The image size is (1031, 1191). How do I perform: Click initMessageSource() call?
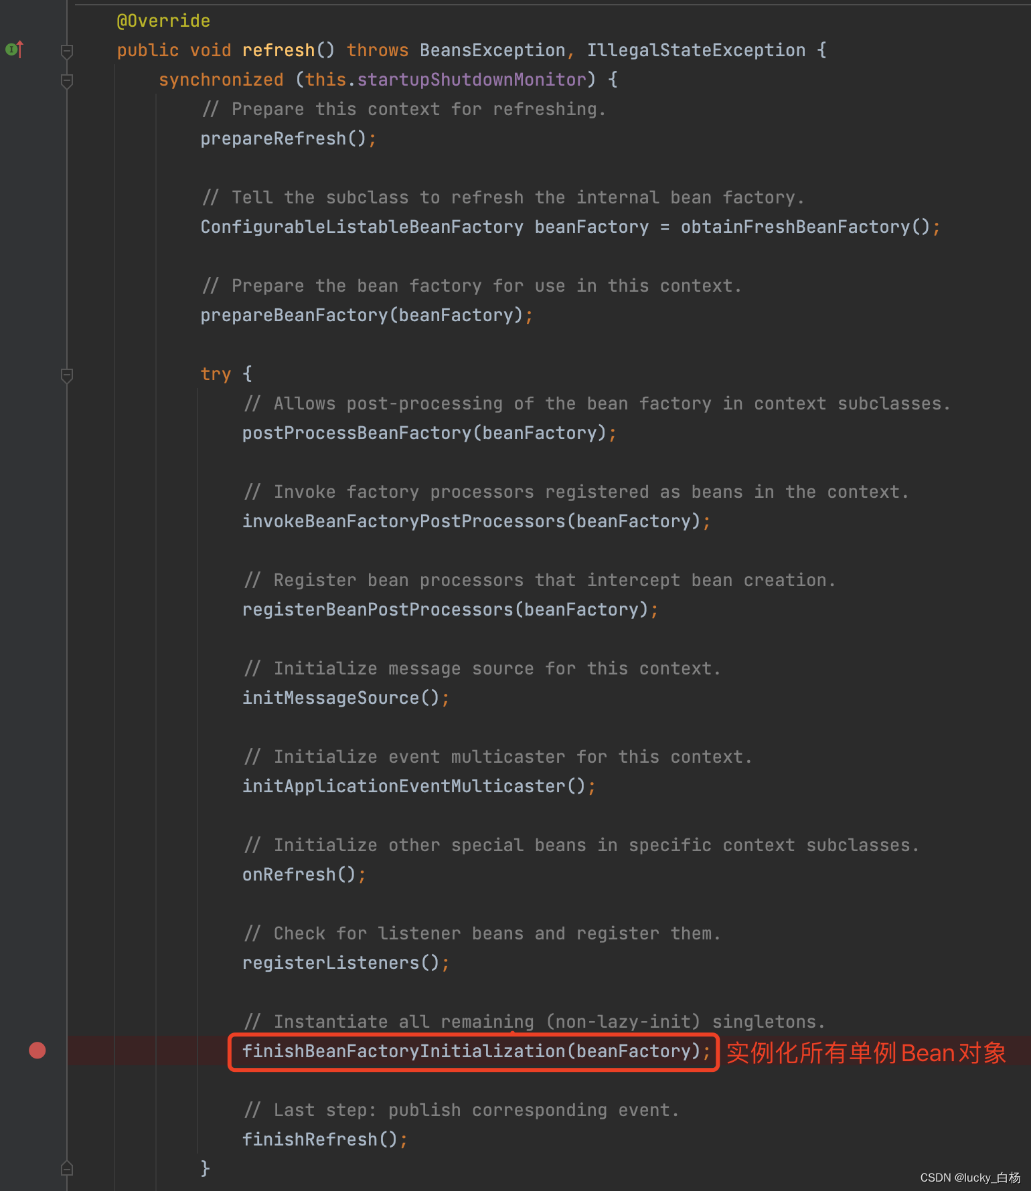[x=341, y=698]
